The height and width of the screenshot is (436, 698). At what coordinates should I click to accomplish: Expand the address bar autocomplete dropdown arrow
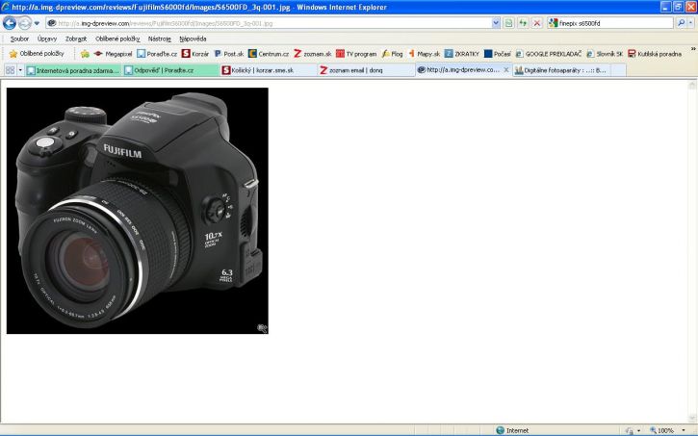click(x=496, y=23)
